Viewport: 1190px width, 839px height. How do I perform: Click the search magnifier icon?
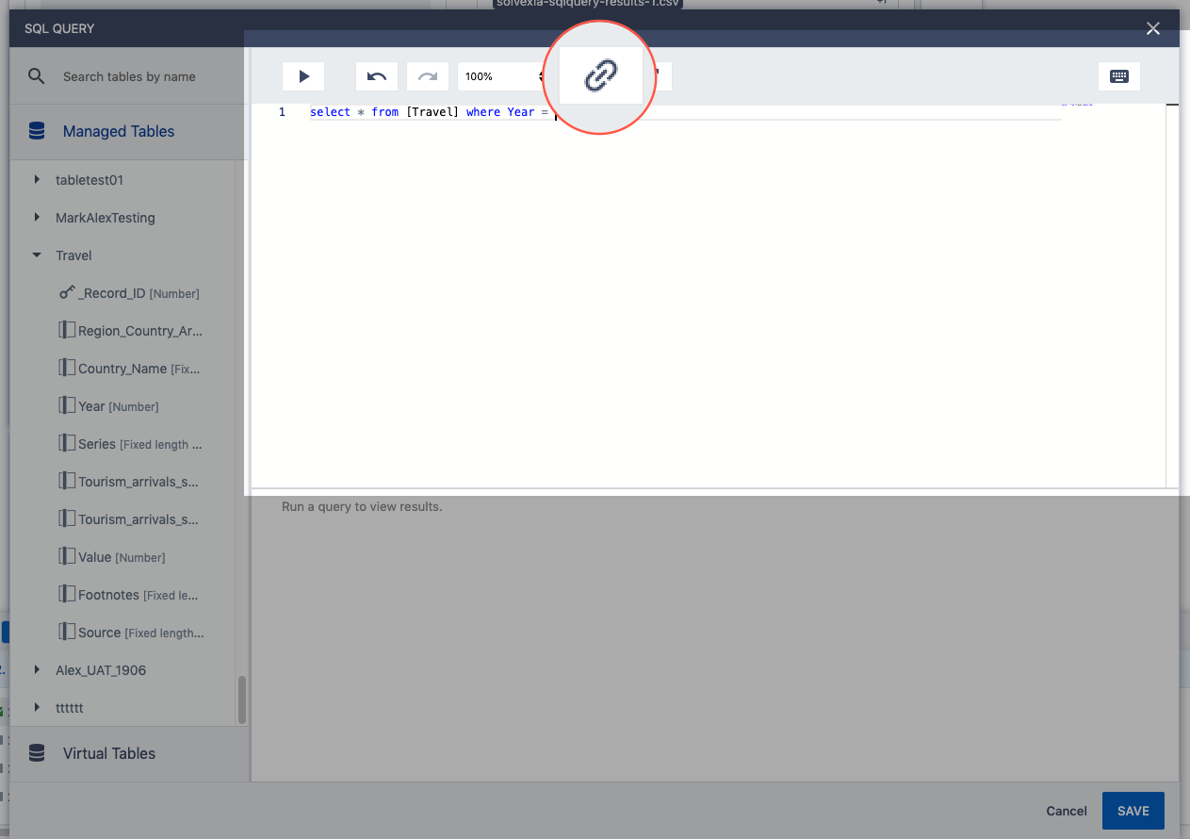click(x=37, y=76)
